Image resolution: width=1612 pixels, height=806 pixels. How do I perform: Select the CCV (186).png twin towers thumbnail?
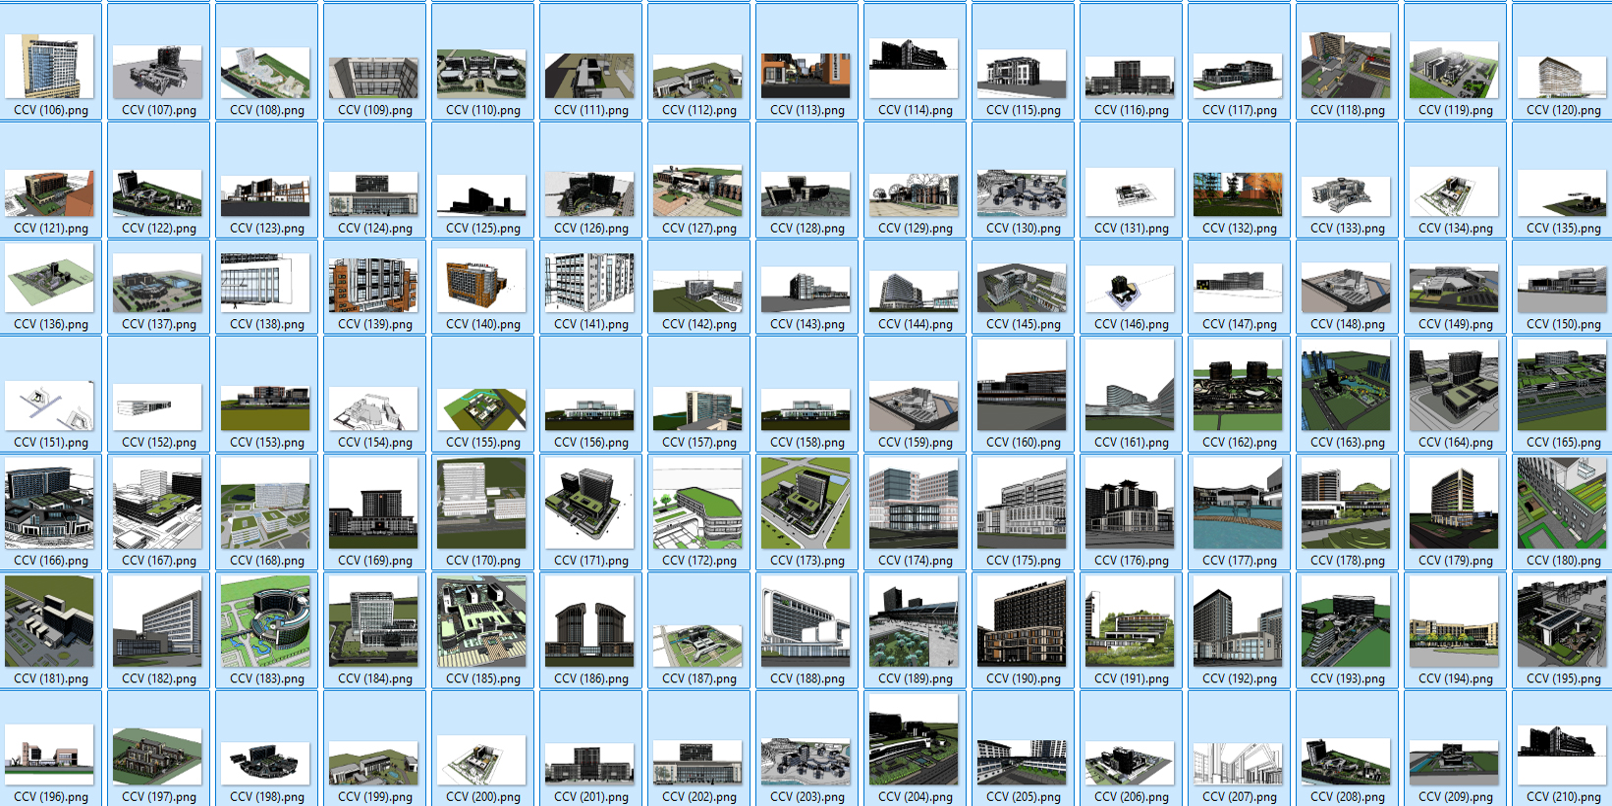tap(589, 621)
